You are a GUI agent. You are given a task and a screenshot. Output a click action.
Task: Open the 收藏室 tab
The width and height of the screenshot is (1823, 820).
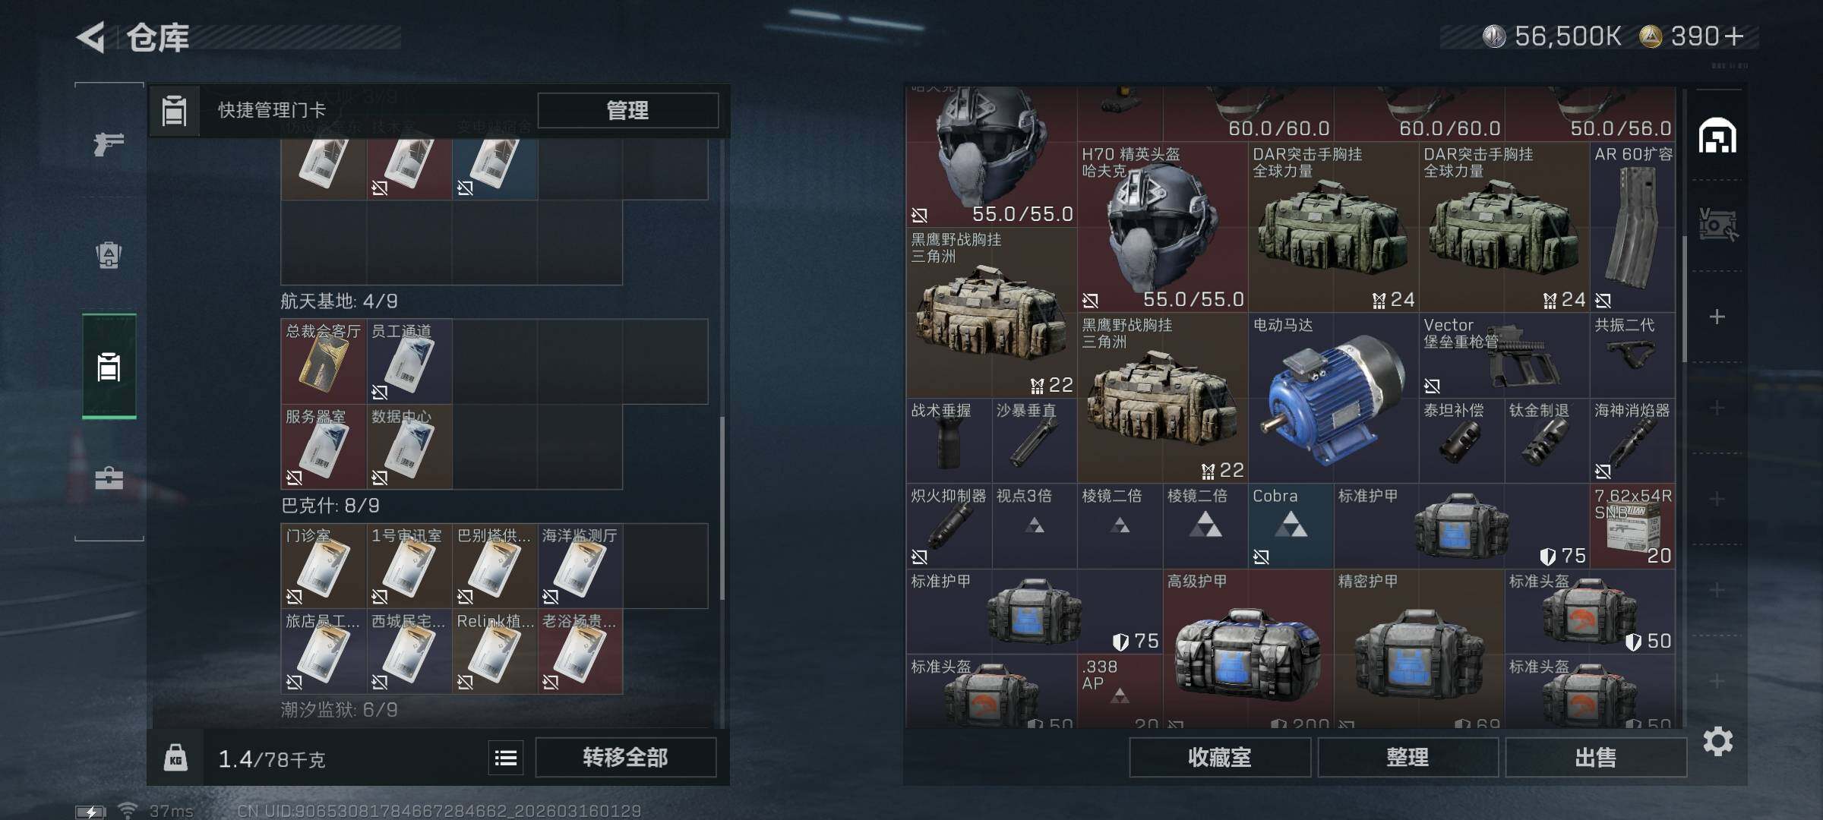click(1219, 758)
